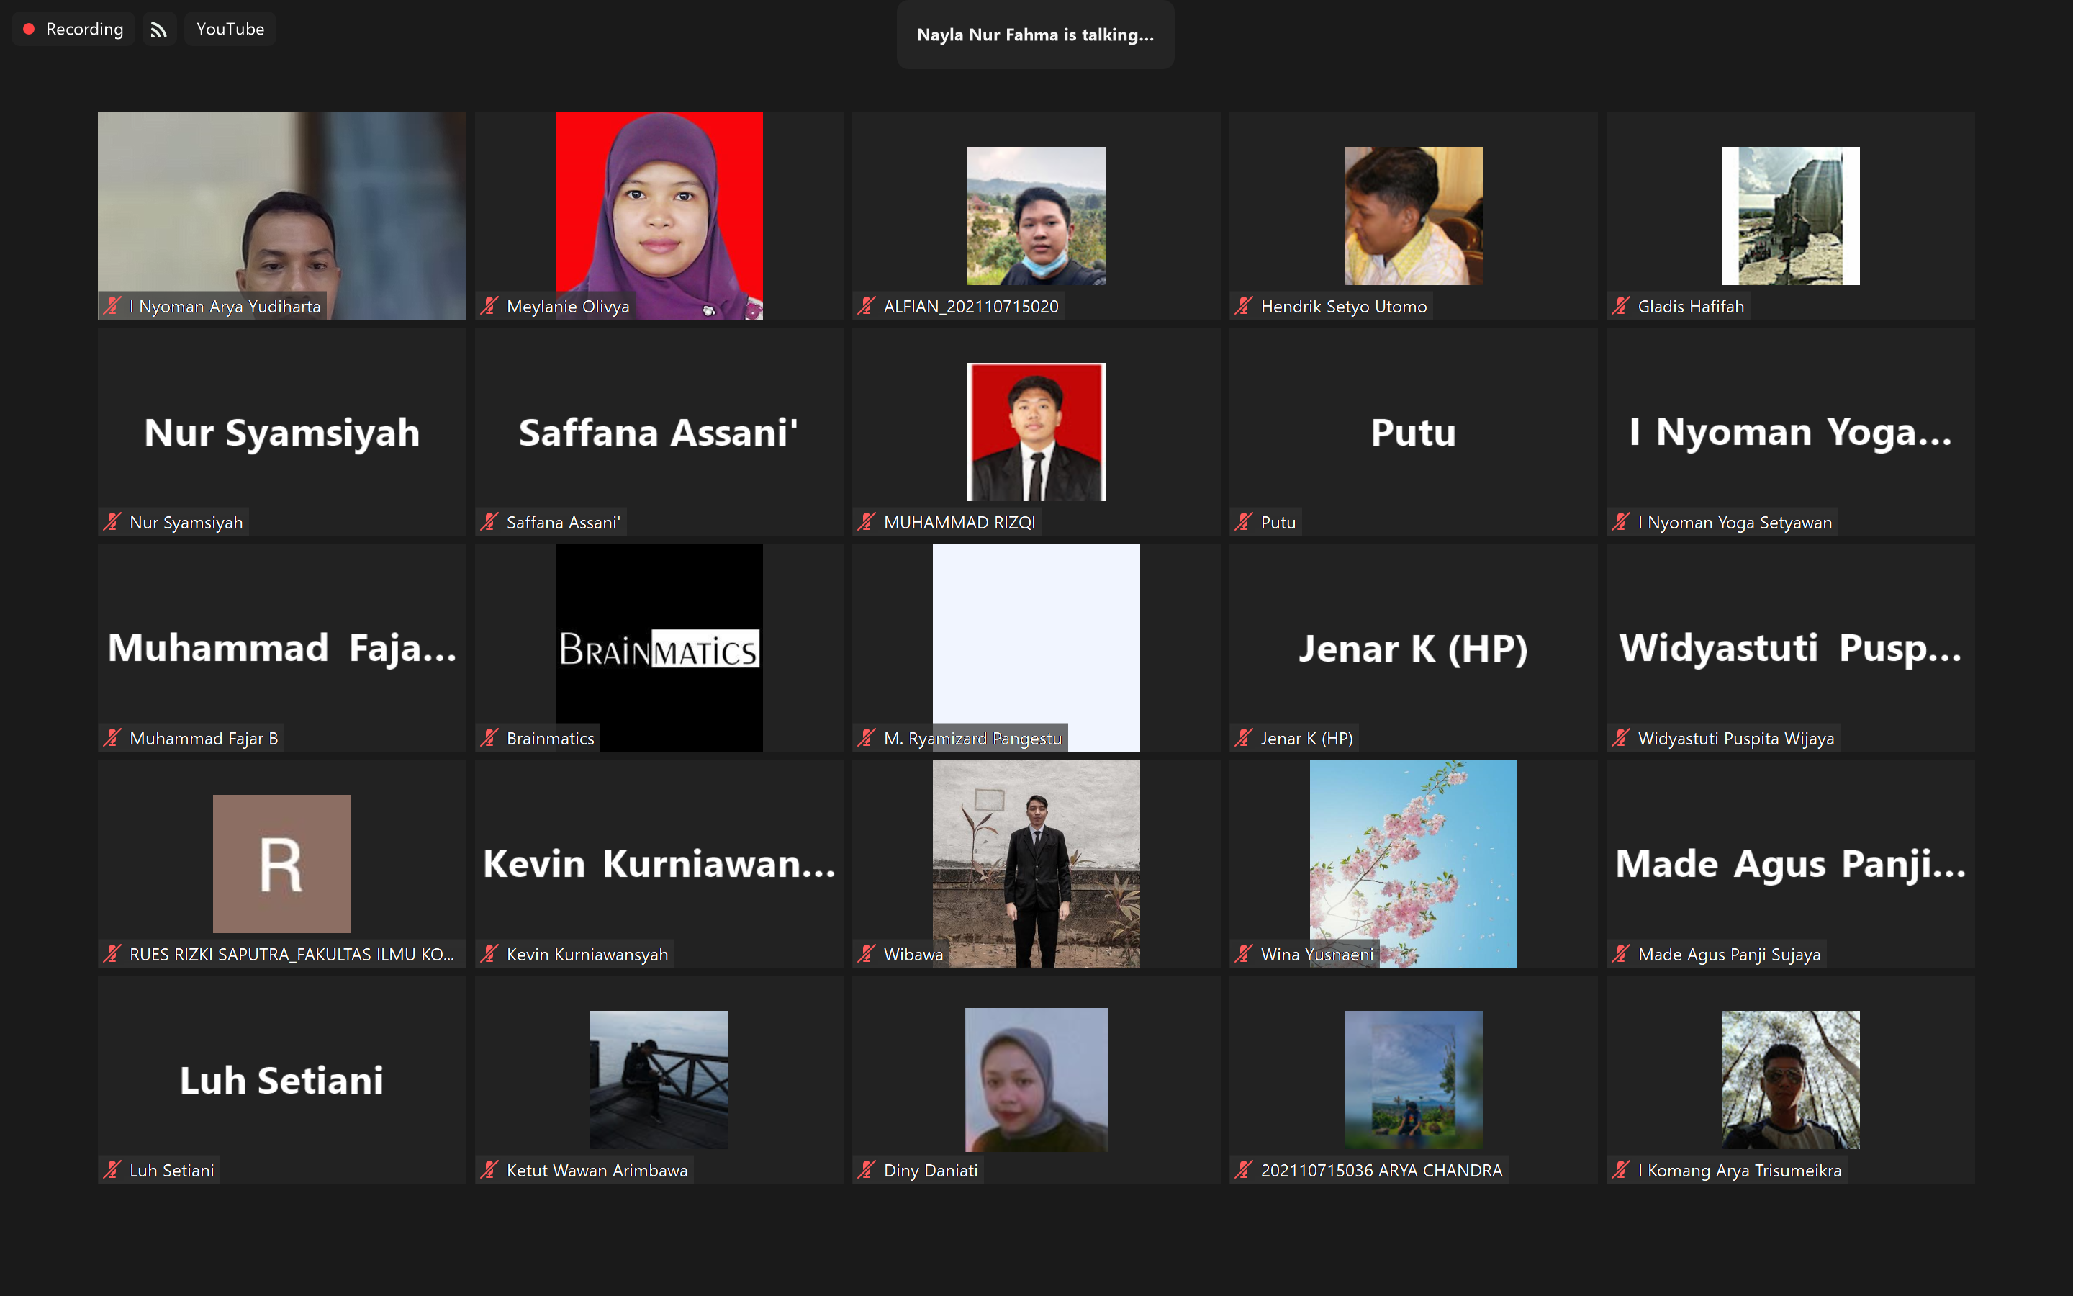Viewport: 2073px width, 1296px height.
Task: Select the Brainmatics logo tile
Action: pos(659,648)
